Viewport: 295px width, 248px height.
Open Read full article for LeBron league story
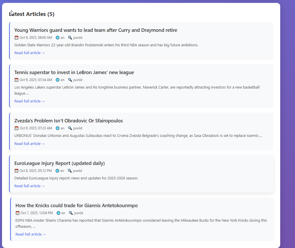tap(30, 101)
